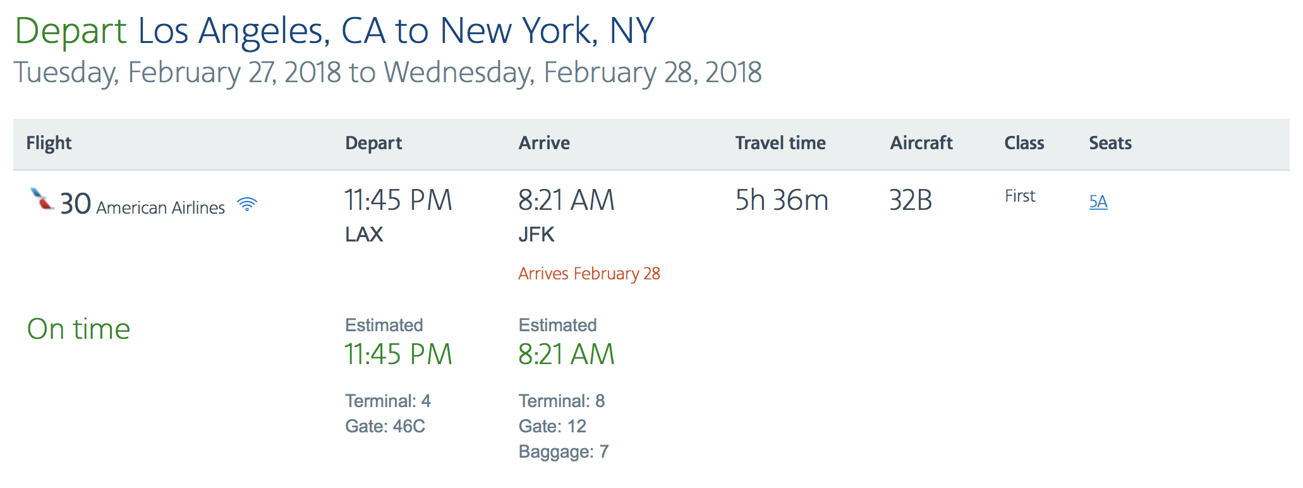This screenshot has width=1303, height=488.
Task: Click the American Airlines logo icon
Action: point(42,199)
